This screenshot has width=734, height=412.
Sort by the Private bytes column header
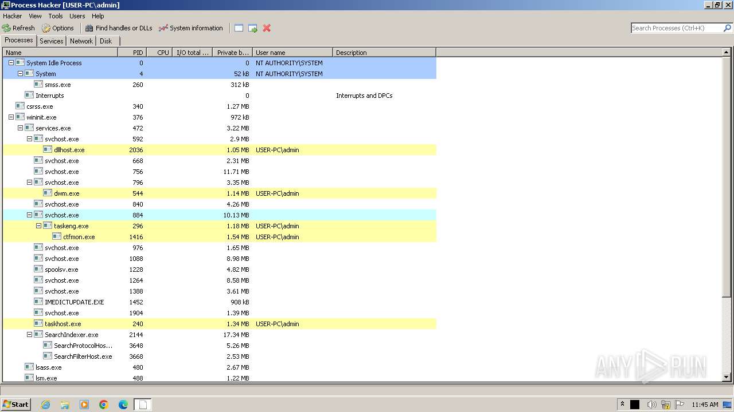pyautogui.click(x=233, y=53)
